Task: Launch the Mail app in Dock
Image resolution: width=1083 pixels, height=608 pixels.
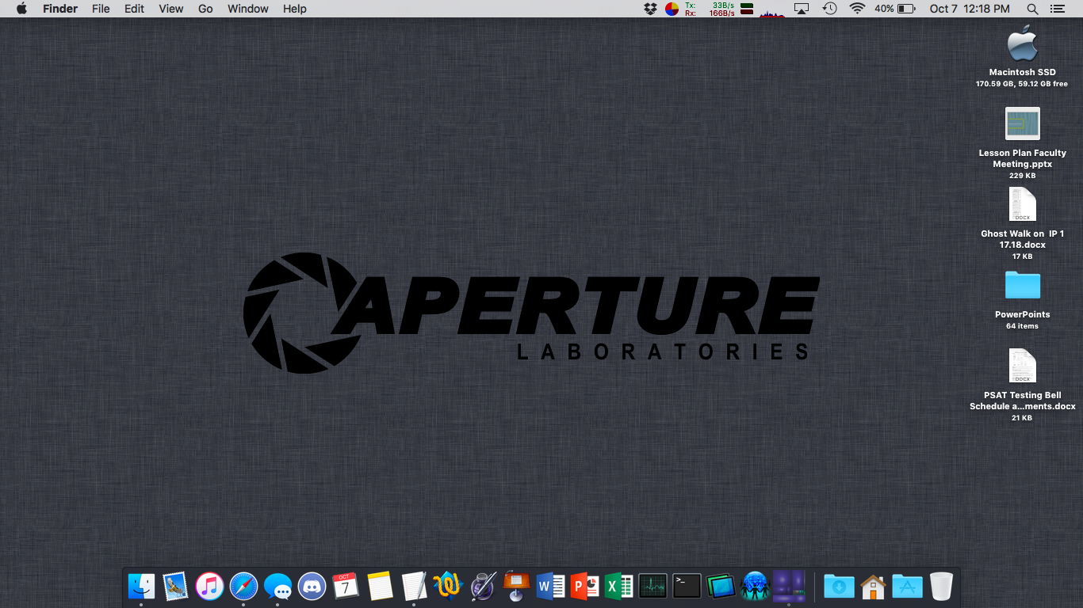Action: coord(175,586)
